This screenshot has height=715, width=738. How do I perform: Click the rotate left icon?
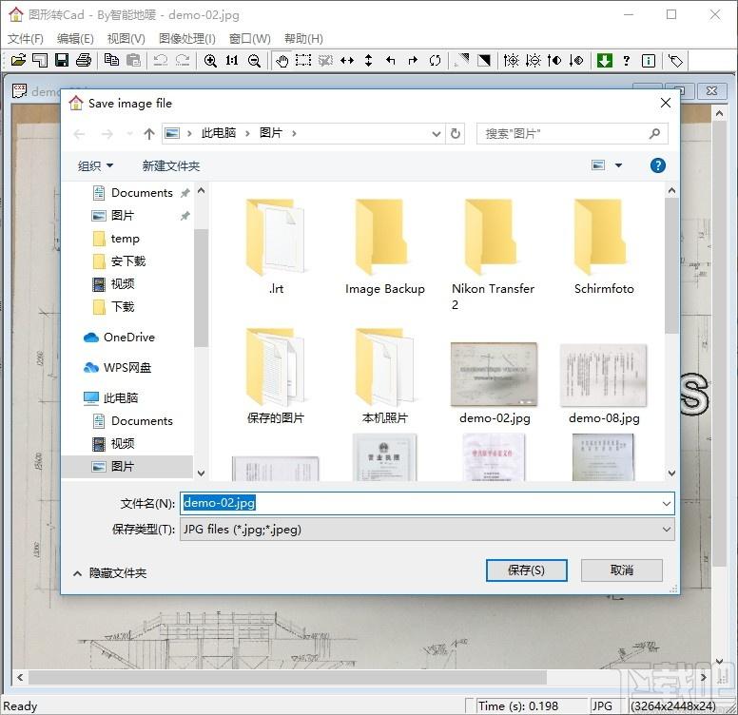[390, 60]
